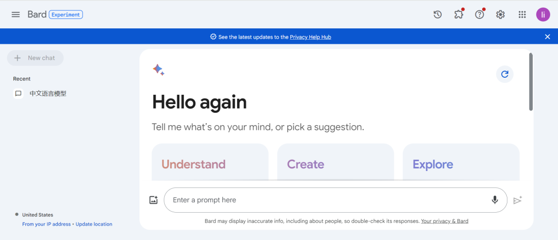This screenshot has width=558, height=240.
Task: Select the Create suggestion card
Action: 336,162
